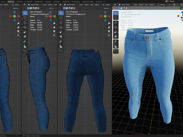Viewport: 183px width, 137px height.
Task: Click zoom magnifier in Back Orthographic viewport
Action: [x=109, y=23]
